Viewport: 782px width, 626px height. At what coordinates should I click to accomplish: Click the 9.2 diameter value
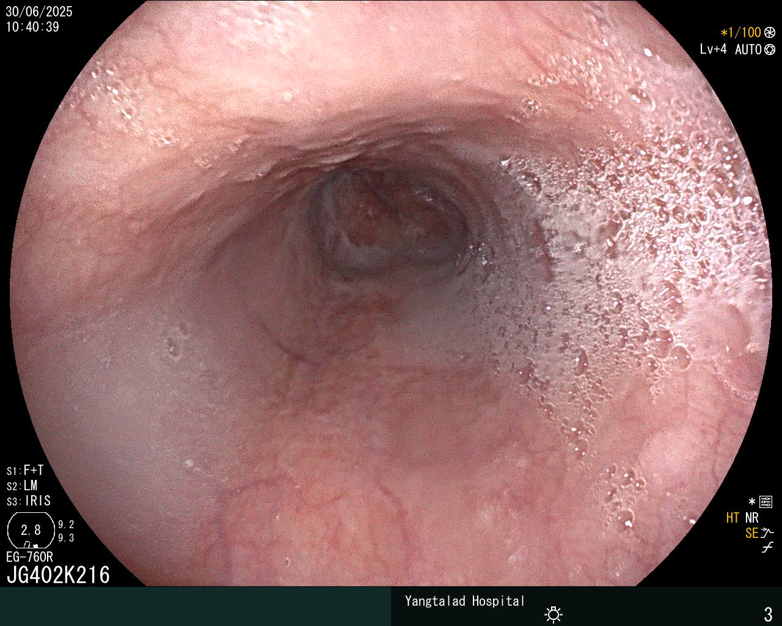coord(66,525)
